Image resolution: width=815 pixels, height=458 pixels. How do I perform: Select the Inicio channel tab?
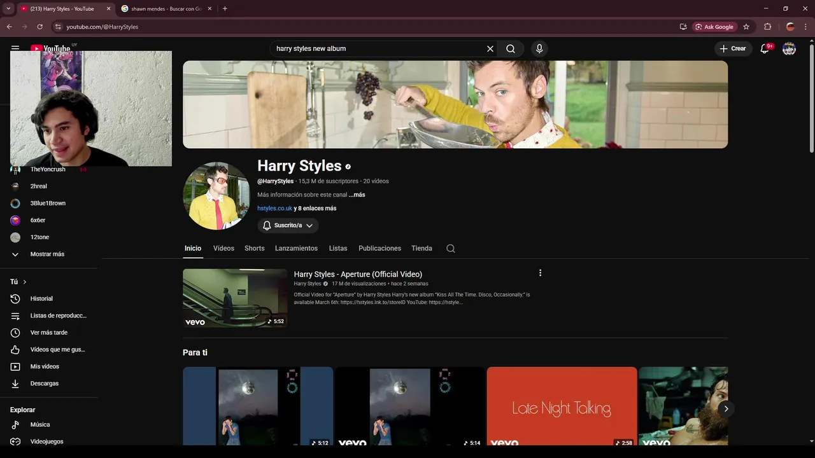coord(193,248)
